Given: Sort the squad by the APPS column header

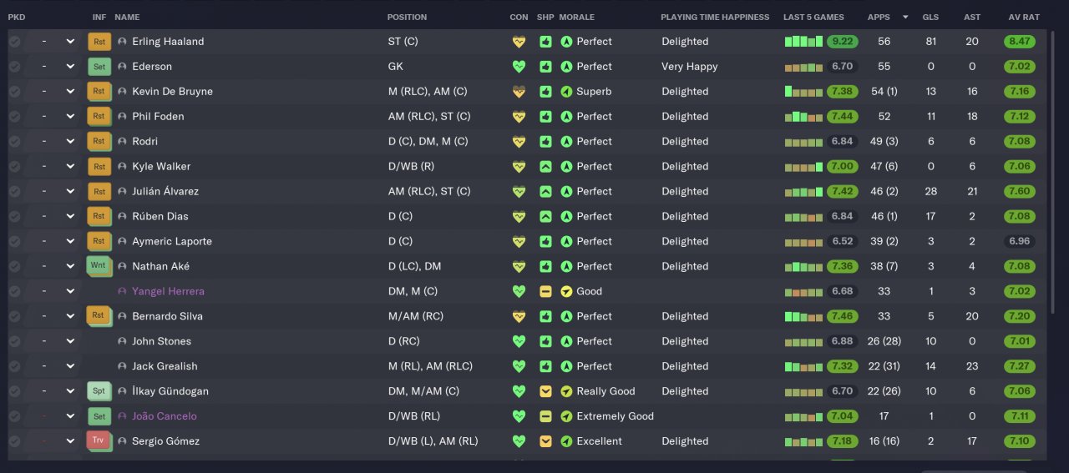Looking at the screenshot, I should (879, 17).
